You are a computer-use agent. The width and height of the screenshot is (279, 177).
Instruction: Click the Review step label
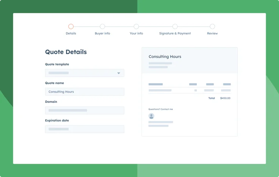click(x=212, y=33)
